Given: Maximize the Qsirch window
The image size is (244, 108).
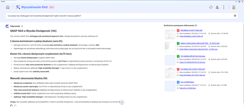Looking at the screenshot, I should coord(239,1).
